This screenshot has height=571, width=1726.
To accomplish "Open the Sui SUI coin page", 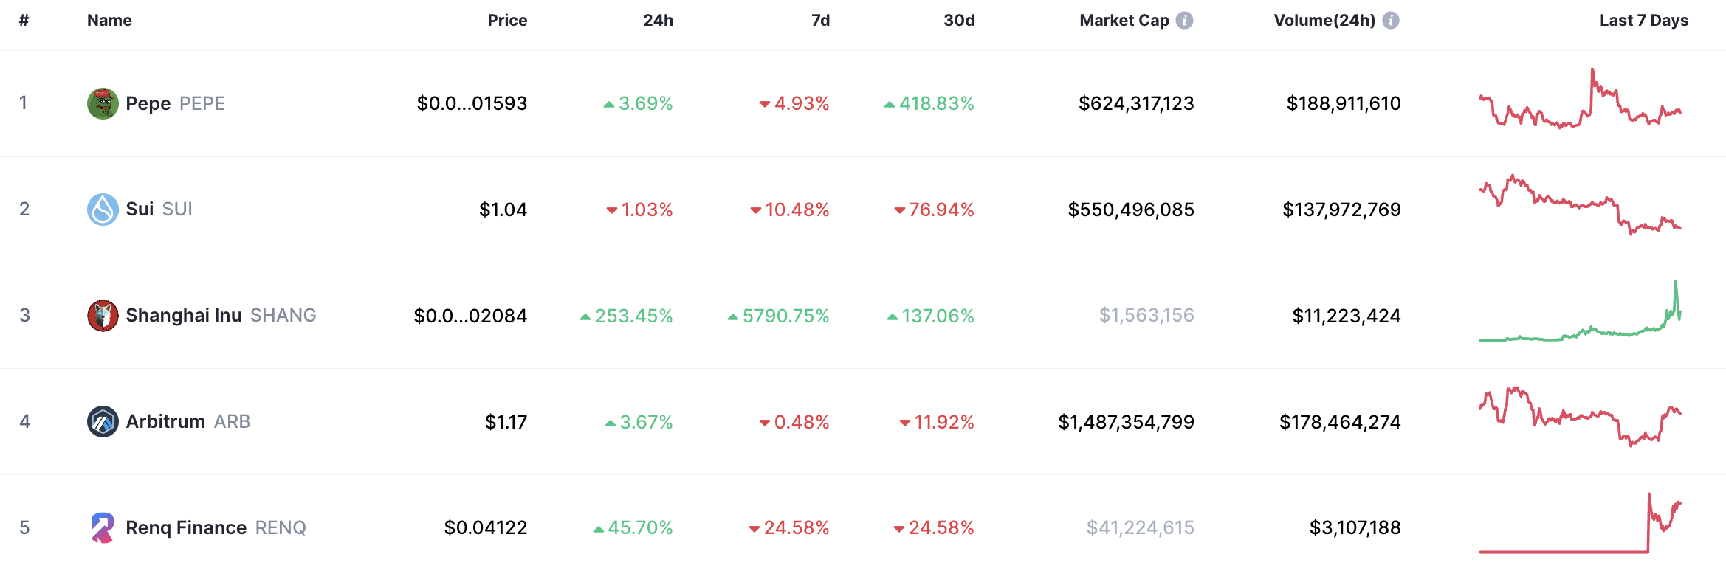I will coord(159,210).
